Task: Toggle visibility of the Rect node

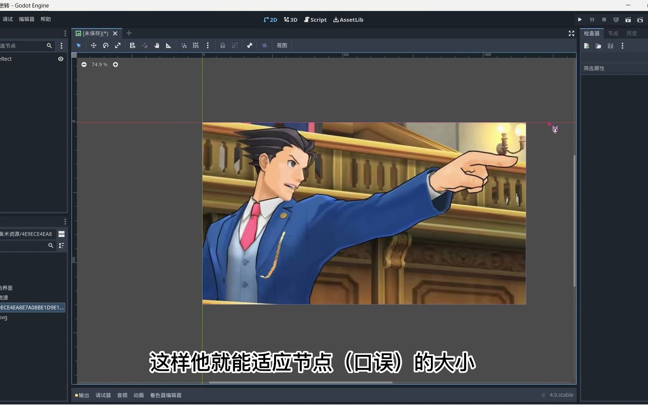Action: [x=61, y=59]
